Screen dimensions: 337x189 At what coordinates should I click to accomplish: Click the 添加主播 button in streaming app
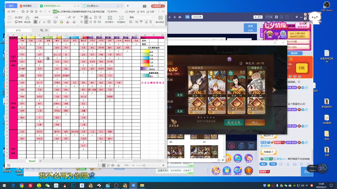197,17
